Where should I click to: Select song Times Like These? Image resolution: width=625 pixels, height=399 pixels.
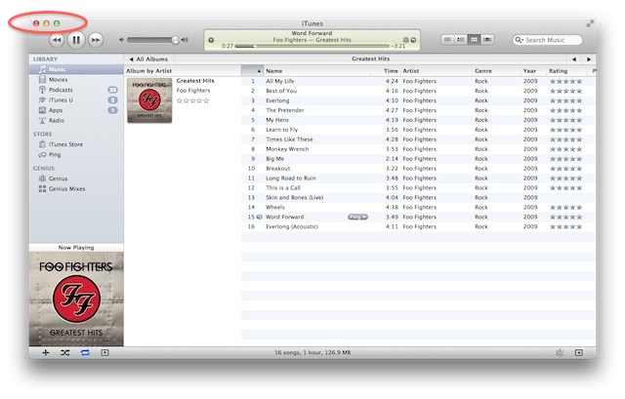pos(418,140)
